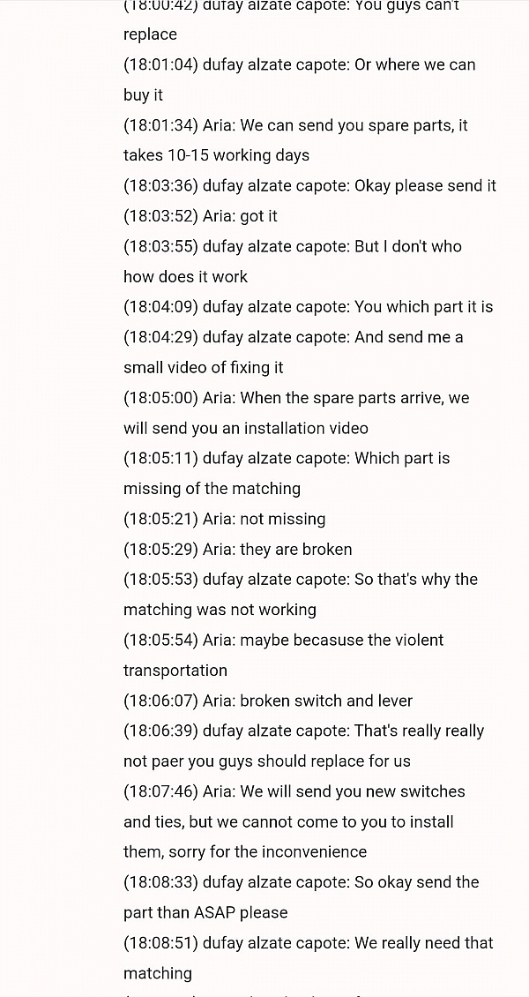
Task: Click Aria's "broken switch and lever" message
Action: pyautogui.click(x=268, y=701)
